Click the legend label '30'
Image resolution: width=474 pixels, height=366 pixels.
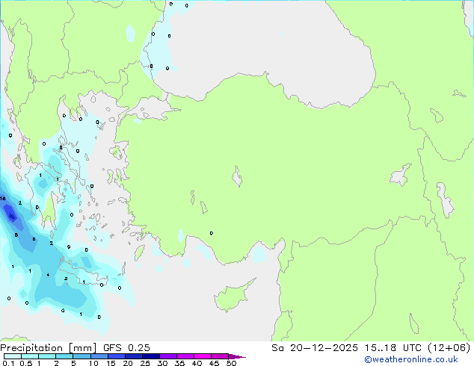[162, 363]
